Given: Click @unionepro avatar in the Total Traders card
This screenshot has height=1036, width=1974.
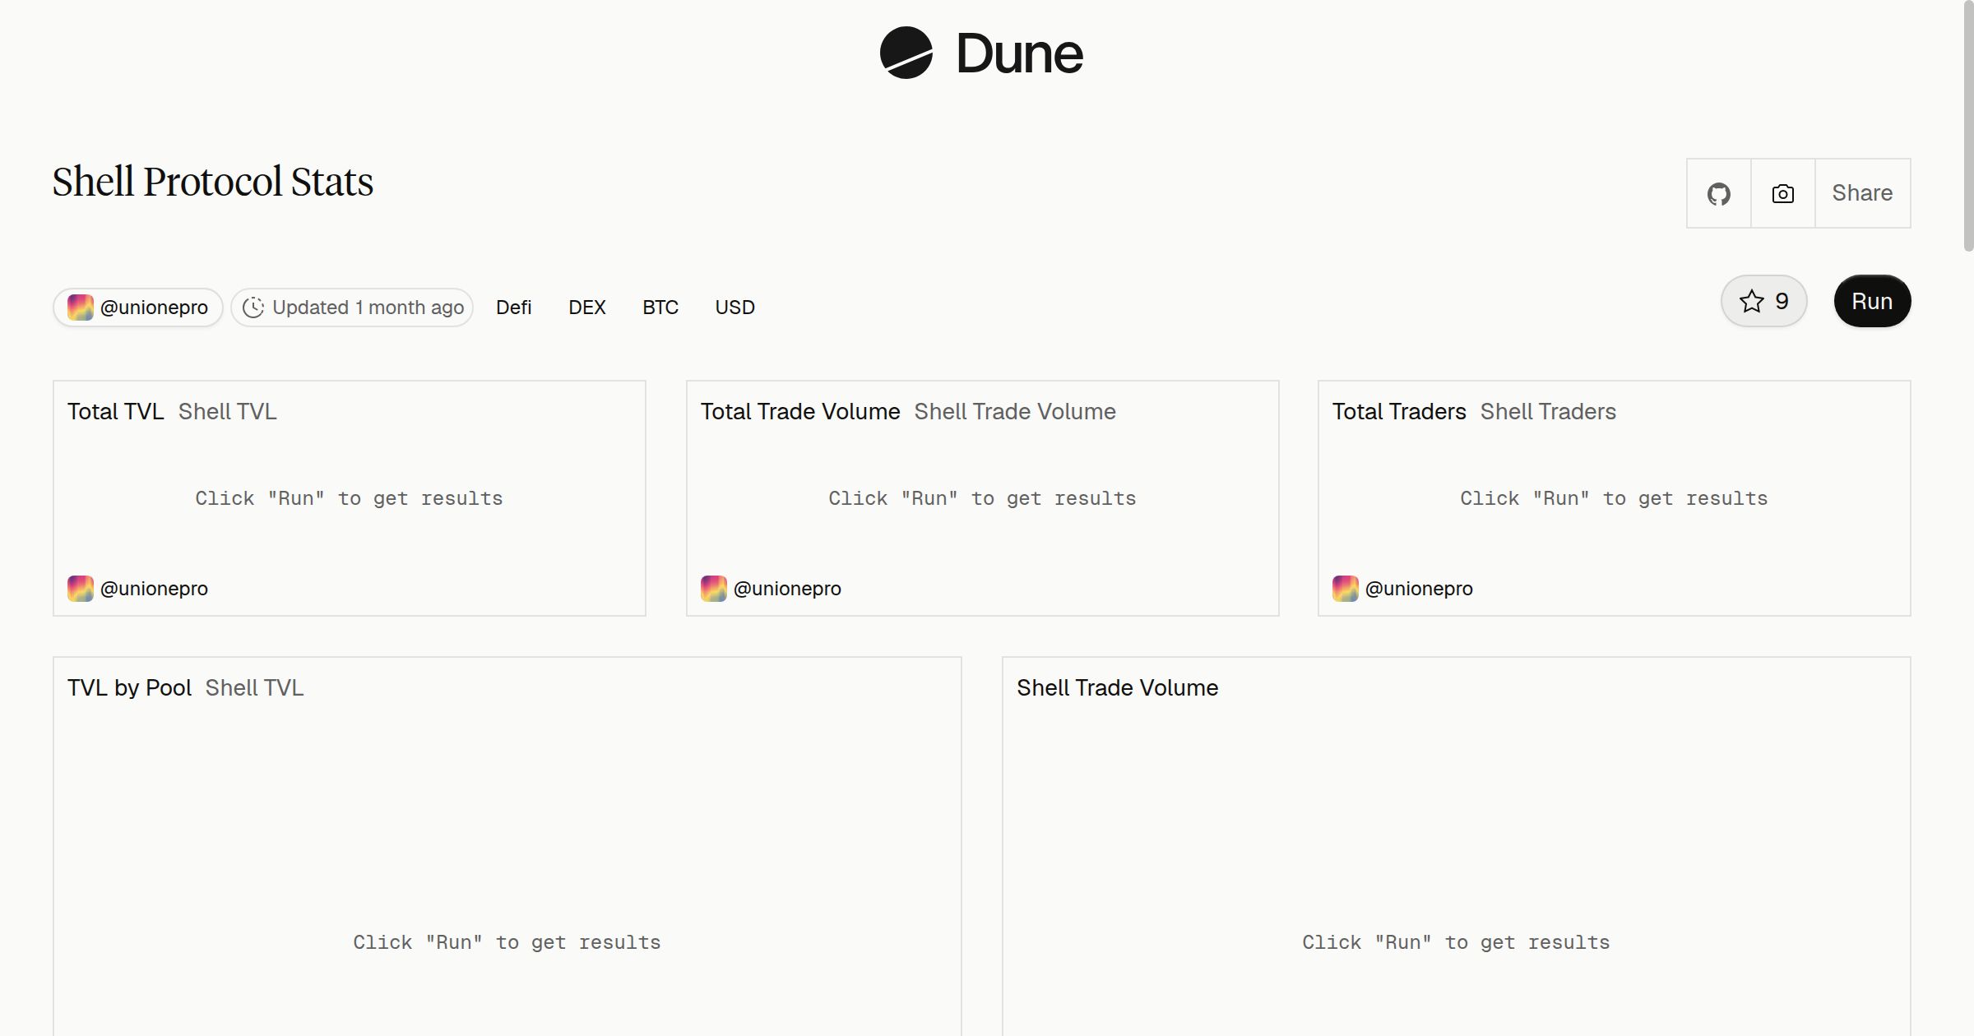Looking at the screenshot, I should (1346, 589).
